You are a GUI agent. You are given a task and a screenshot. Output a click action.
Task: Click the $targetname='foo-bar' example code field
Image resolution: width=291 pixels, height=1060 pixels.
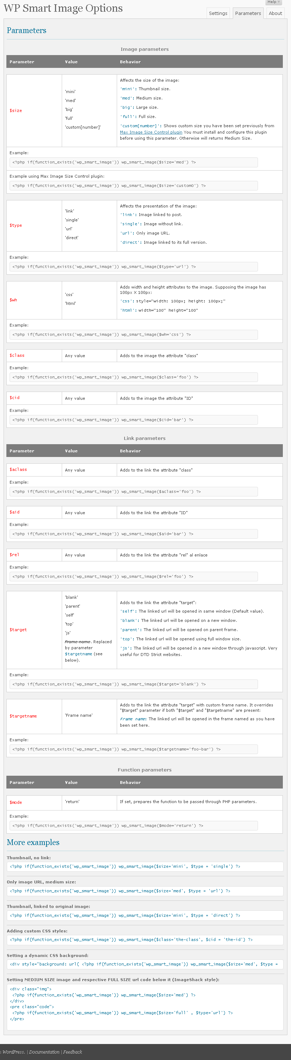point(133,749)
